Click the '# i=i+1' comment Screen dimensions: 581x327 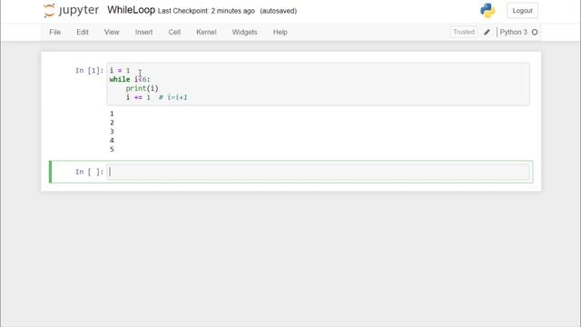point(173,97)
